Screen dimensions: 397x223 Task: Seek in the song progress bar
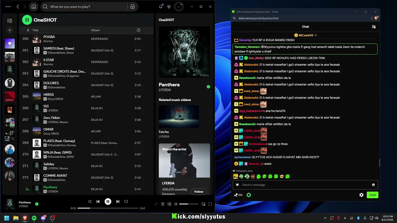point(108,208)
